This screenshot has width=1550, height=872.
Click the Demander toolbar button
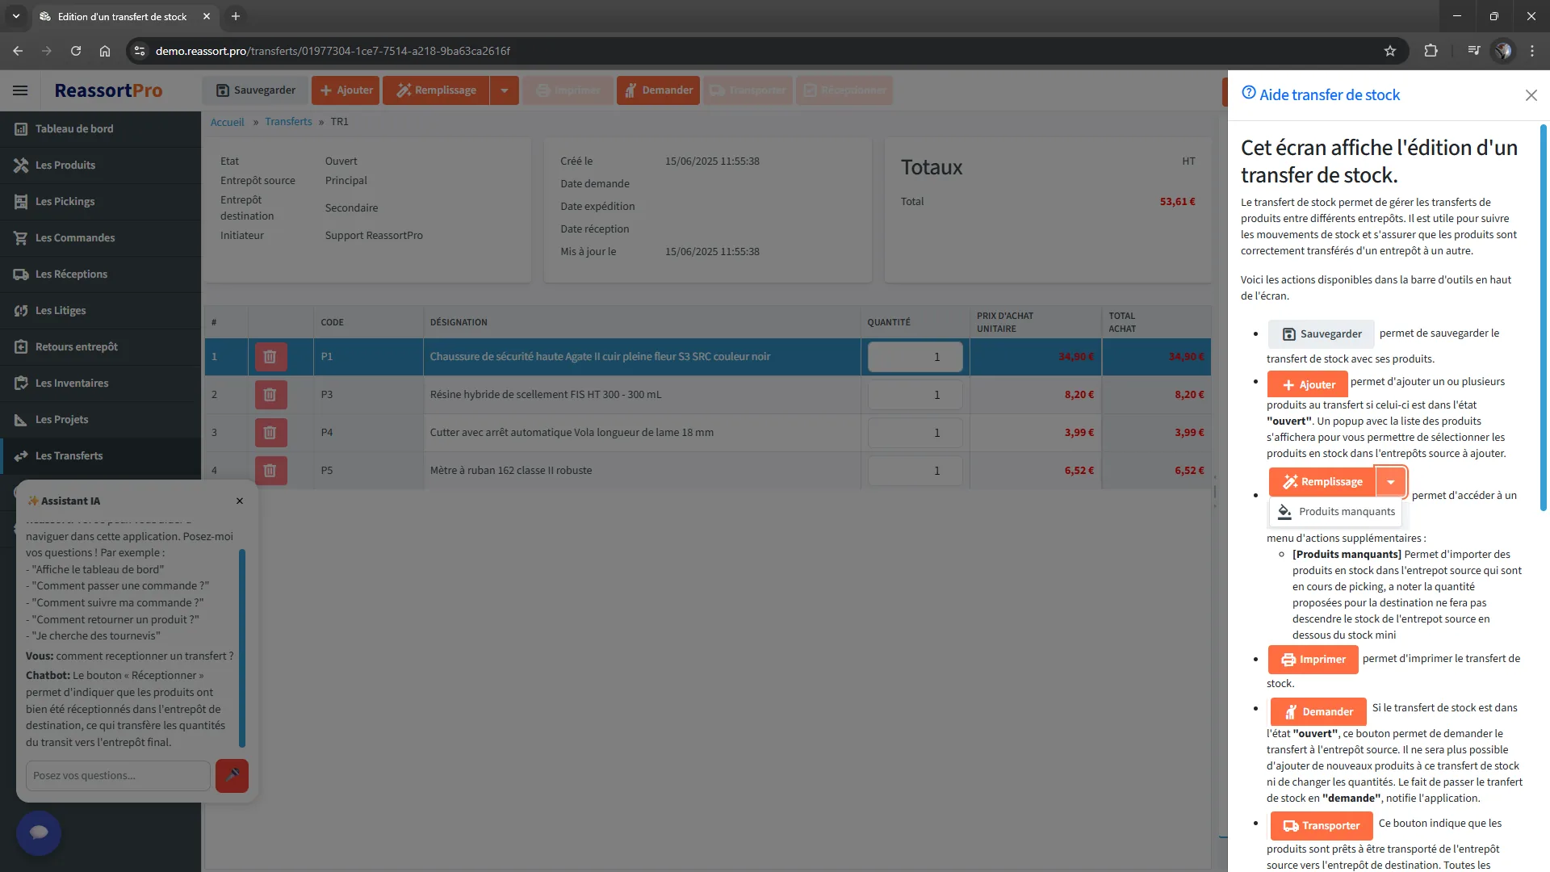(x=658, y=90)
